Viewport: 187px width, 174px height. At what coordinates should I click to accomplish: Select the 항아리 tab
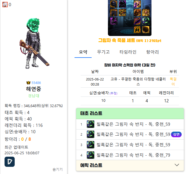[153, 52]
